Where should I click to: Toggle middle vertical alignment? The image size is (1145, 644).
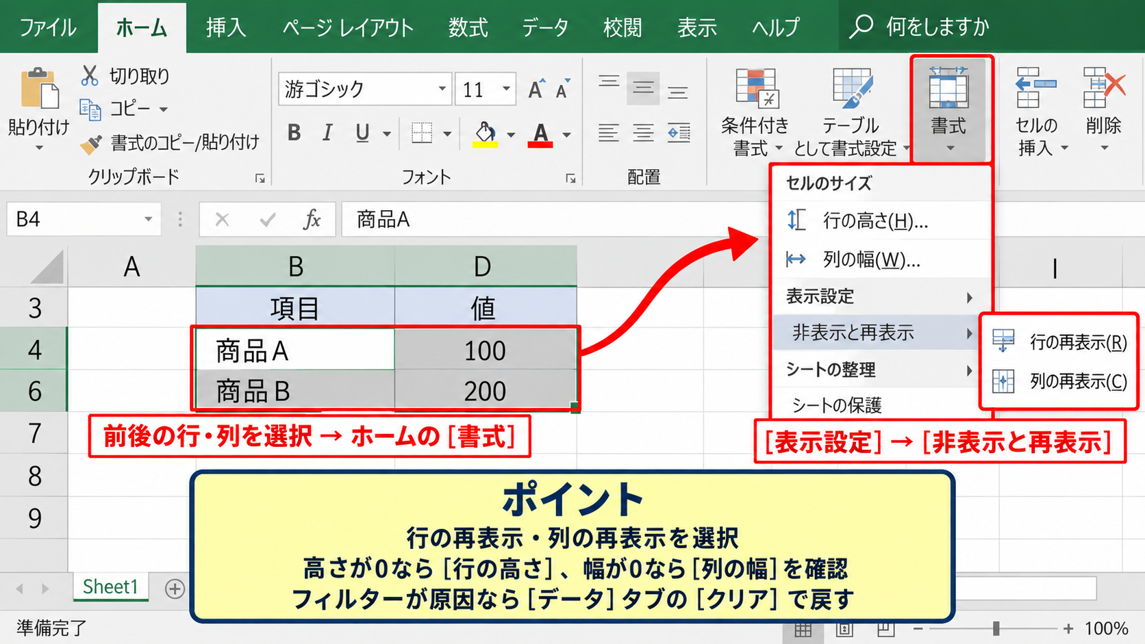click(643, 88)
